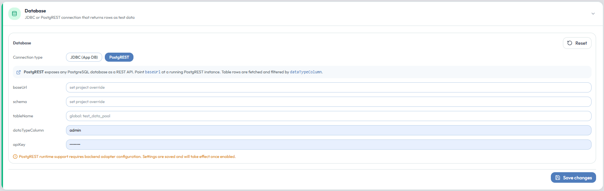604x191 pixels.
Task: Click the external link icon beside PostgREST info
Action: coord(18,72)
